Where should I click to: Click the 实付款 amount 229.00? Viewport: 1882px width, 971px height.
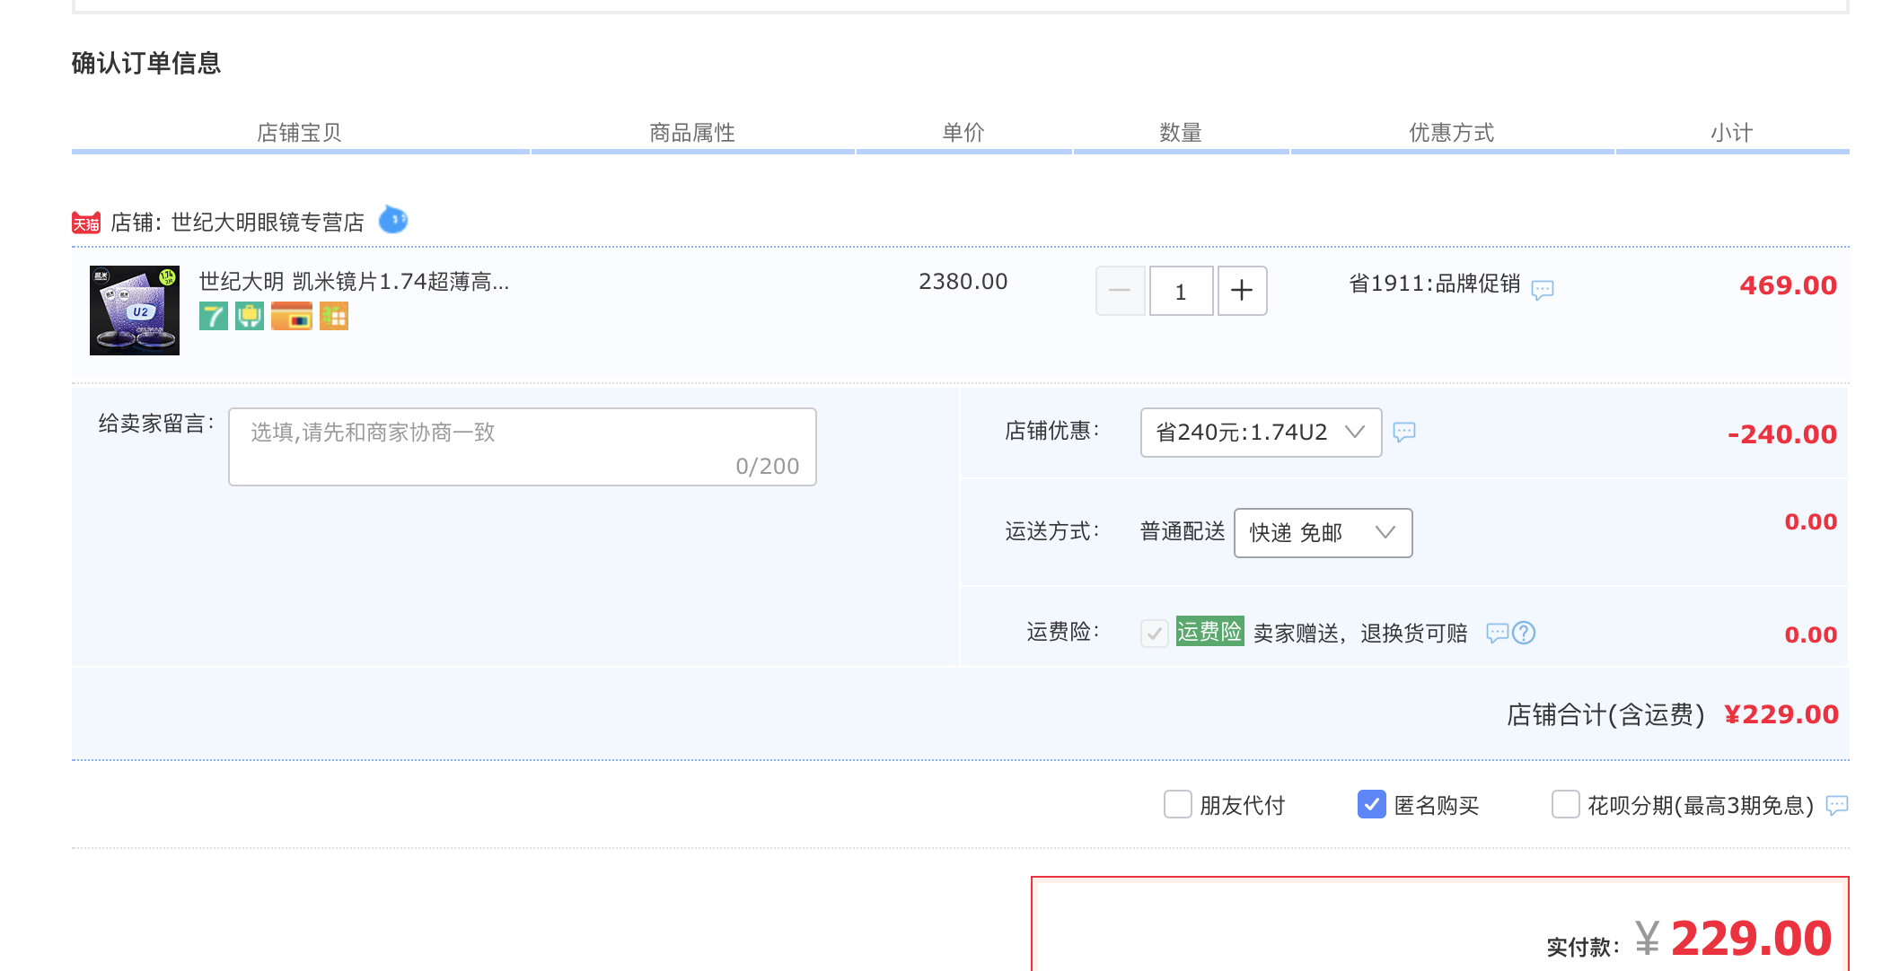pyautogui.click(x=1751, y=939)
